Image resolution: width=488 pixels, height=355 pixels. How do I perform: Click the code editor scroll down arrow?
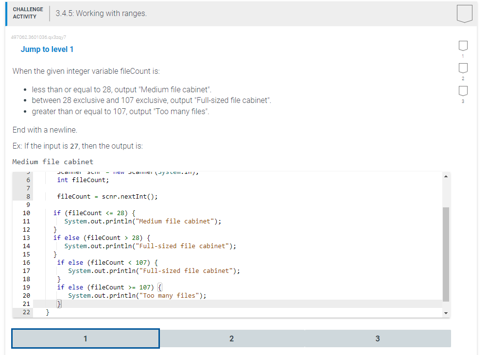(x=446, y=313)
